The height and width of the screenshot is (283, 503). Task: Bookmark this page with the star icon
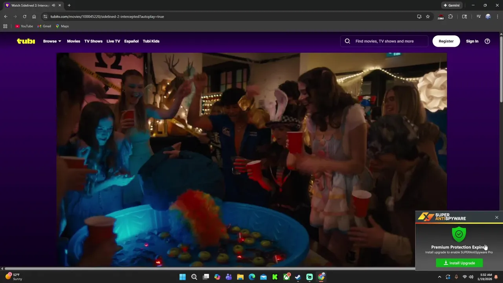point(428,17)
